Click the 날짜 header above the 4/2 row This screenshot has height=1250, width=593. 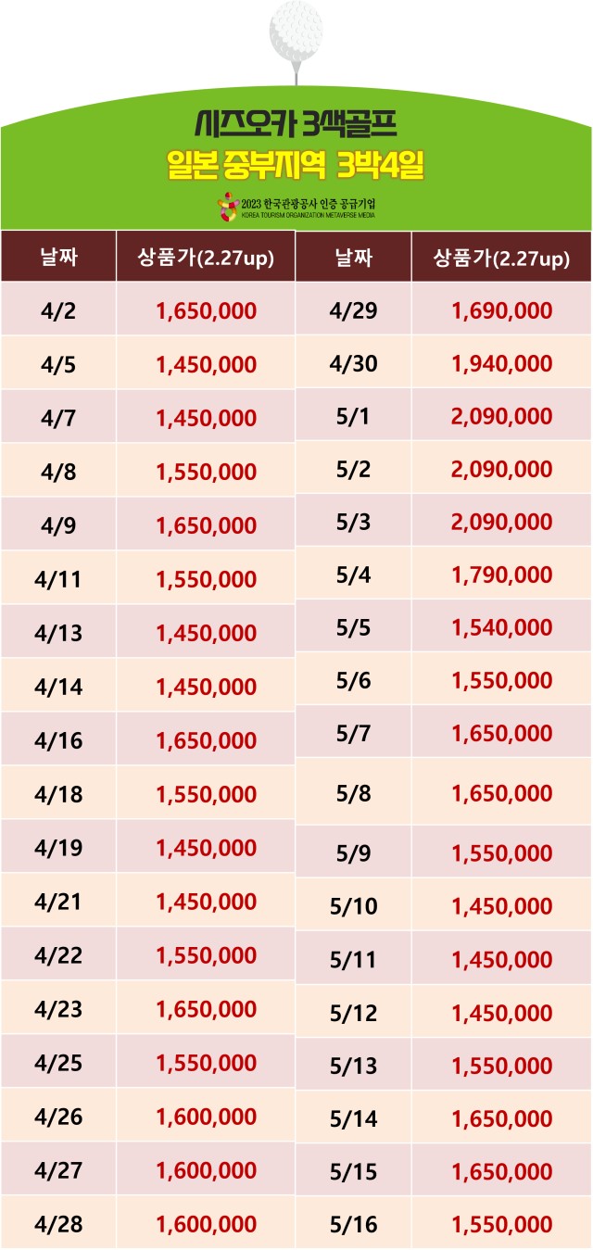click(57, 258)
